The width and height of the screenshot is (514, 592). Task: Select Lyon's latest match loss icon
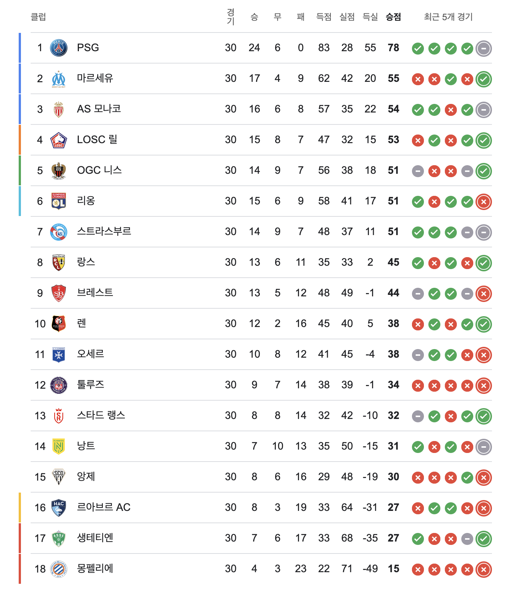click(484, 201)
